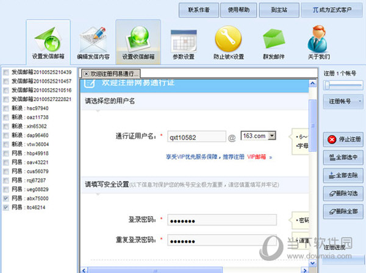
Task: Click 到主站 button
Action: click(279, 10)
